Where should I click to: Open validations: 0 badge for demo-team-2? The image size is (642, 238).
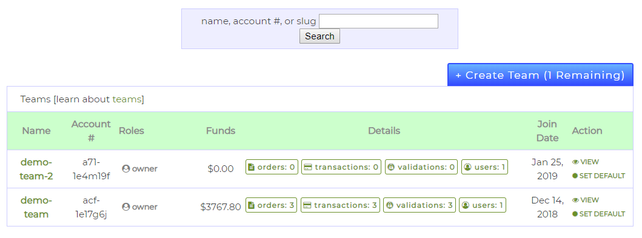tap(421, 167)
